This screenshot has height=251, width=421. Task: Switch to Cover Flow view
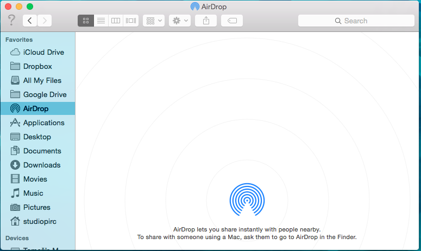coord(131,21)
